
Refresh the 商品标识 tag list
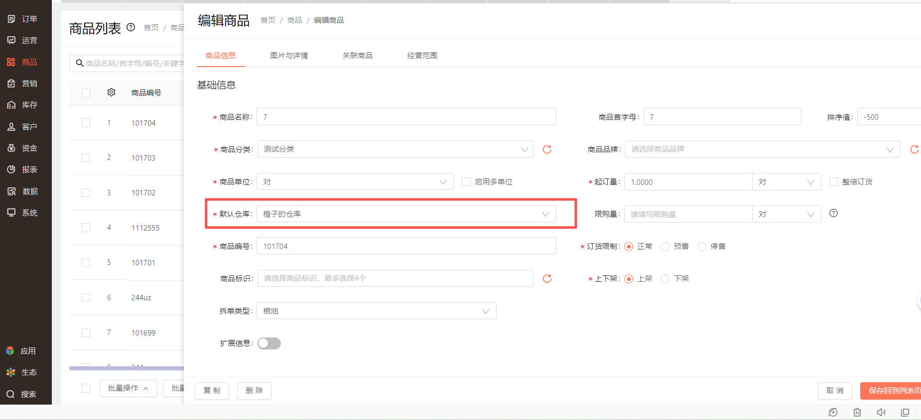(x=547, y=278)
